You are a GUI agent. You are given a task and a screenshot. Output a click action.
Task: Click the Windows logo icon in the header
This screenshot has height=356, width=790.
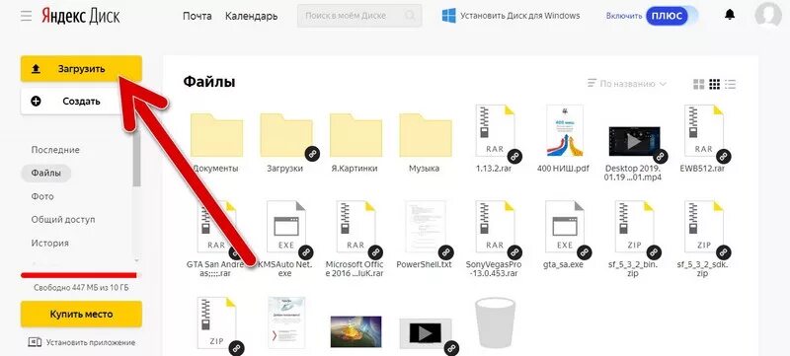448,16
